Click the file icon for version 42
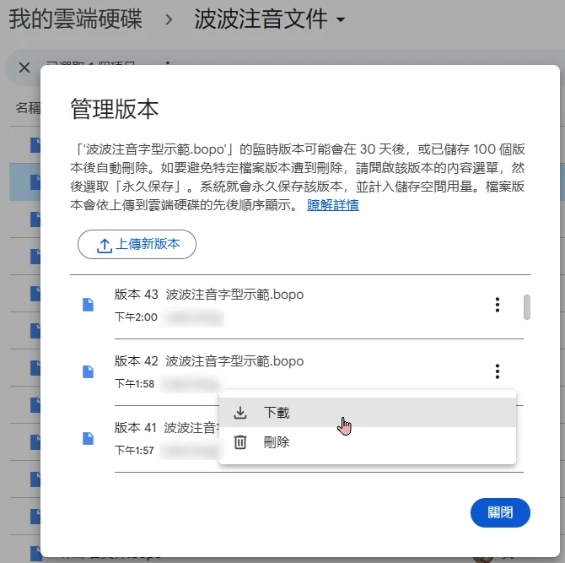Viewport: 565px width, 563px height. 88,371
